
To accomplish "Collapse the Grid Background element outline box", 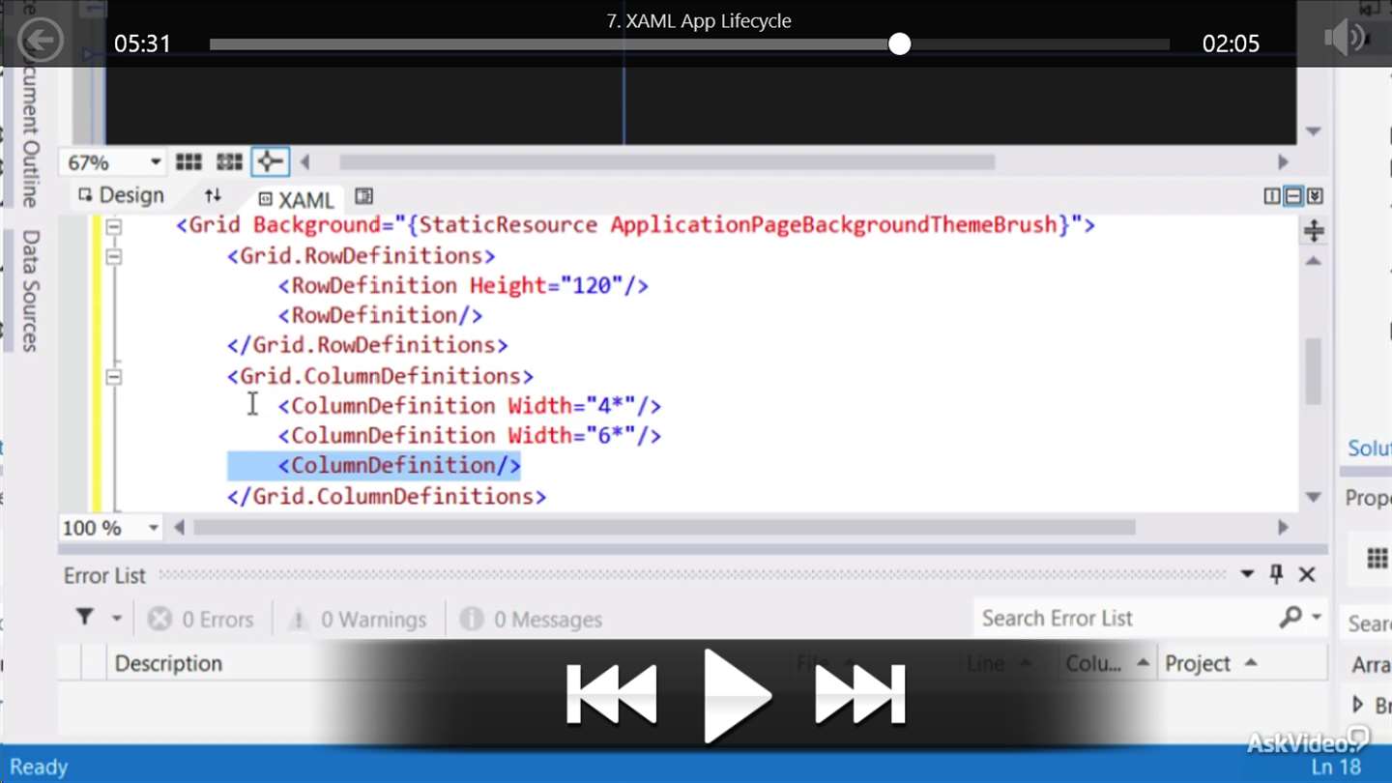I will pos(114,226).
